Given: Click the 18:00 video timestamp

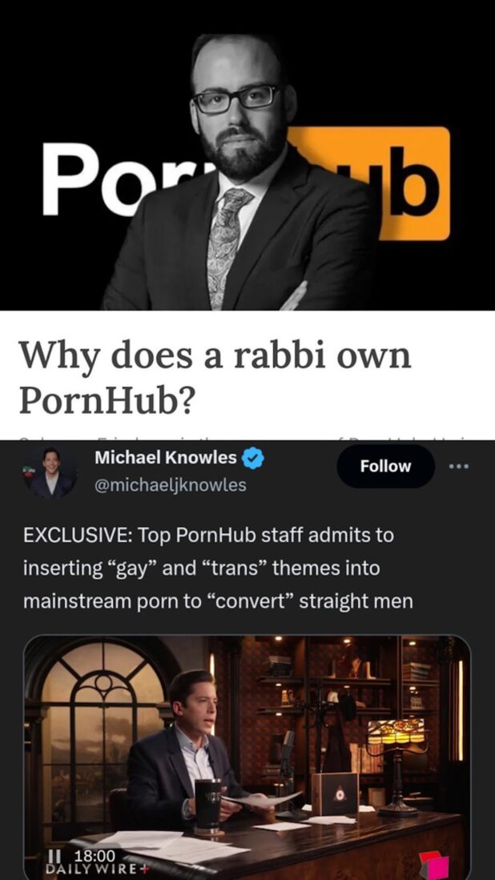Looking at the screenshot, I should (x=99, y=855).
